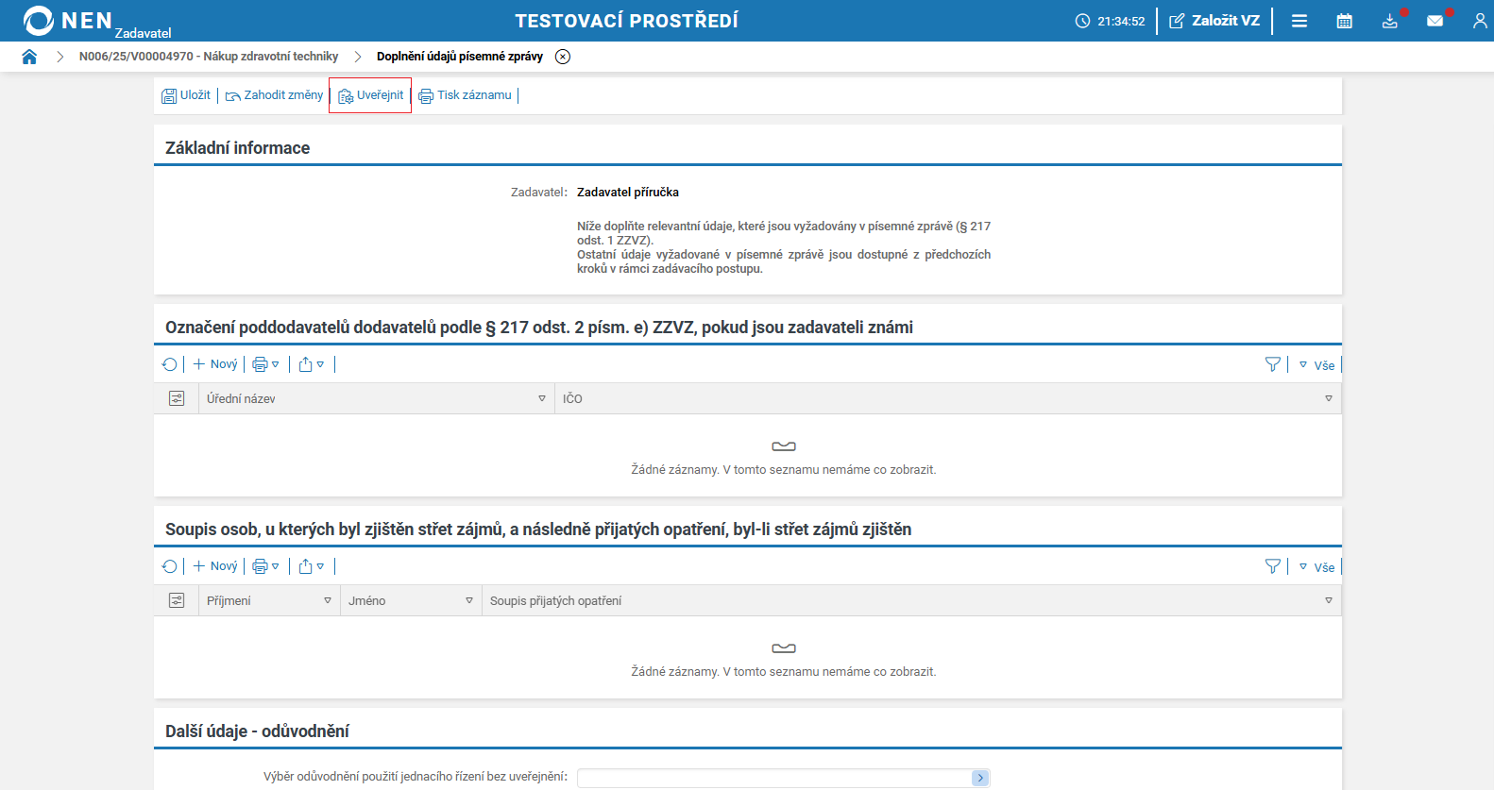Viewport: 1494px width, 790px height.
Task: Open the hamburger menu in header
Action: point(1299,21)
